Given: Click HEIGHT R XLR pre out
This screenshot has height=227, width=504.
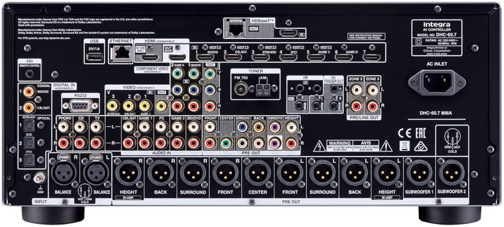Looking at the screenshot, I should (x=129, y=172).
